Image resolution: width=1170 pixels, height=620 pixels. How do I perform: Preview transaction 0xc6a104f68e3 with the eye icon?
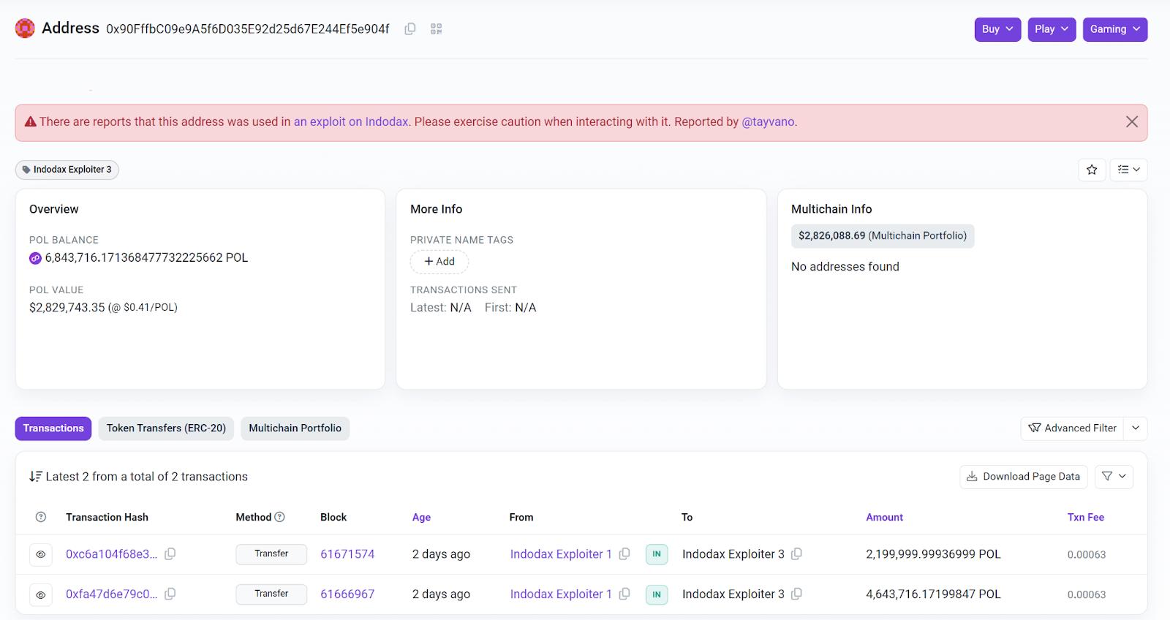pyautogui.click(x=41, y=555)
